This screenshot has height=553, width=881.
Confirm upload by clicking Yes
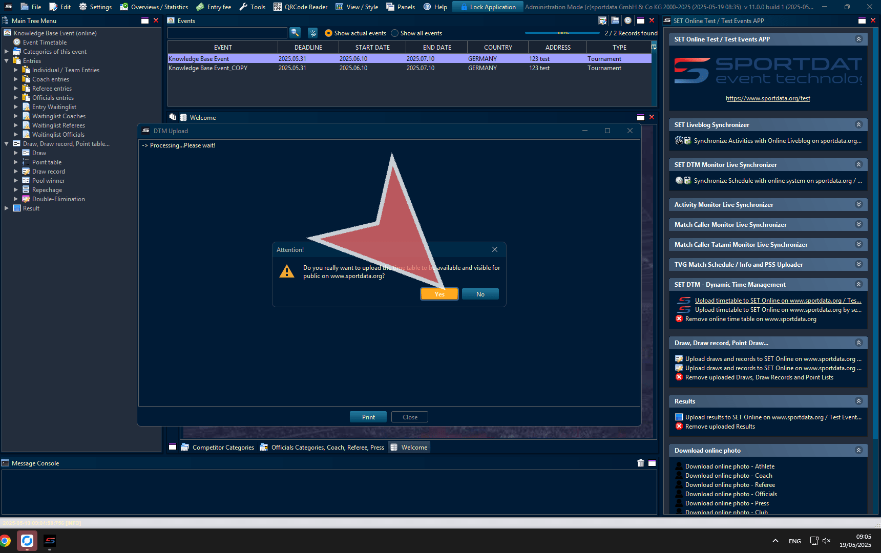[439, 294]
